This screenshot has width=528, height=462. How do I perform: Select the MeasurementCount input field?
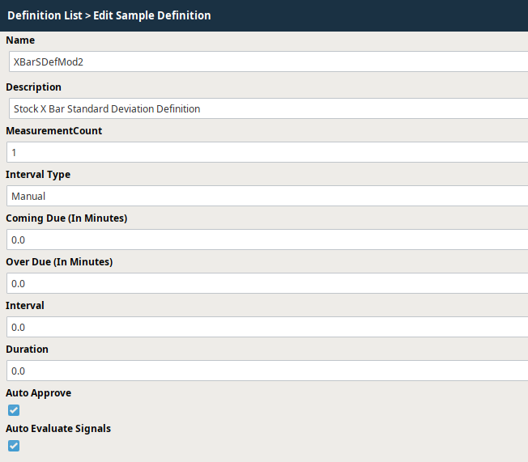coord(266,152)
